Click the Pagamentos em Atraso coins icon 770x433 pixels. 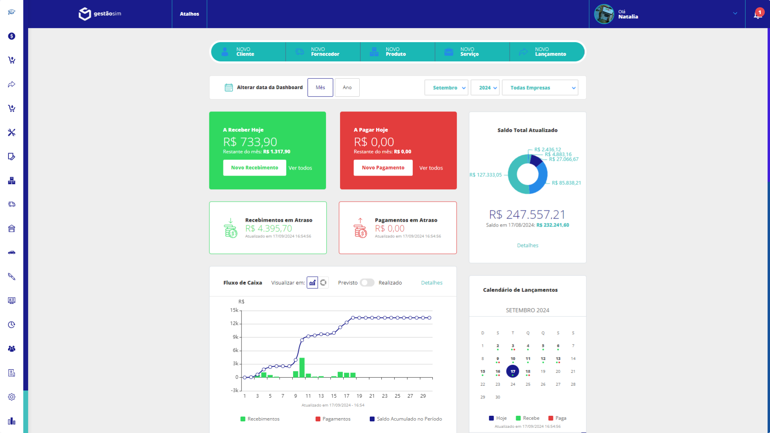pyautogui.click(x=360, y=228)
